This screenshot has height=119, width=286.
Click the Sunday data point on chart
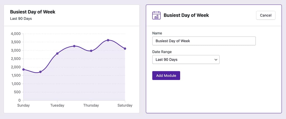[23, 69]
